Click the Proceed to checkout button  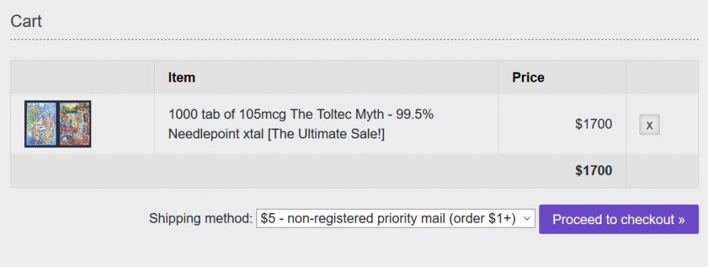pyautogui.click(x=619, y=219)
